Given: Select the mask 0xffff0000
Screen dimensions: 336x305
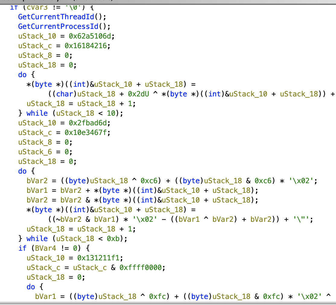Looking at the screenshot, I should (142, 267).
